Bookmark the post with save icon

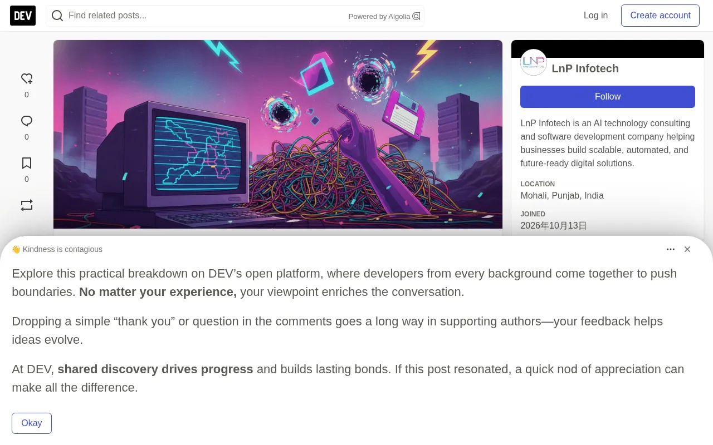click(27, 164)
